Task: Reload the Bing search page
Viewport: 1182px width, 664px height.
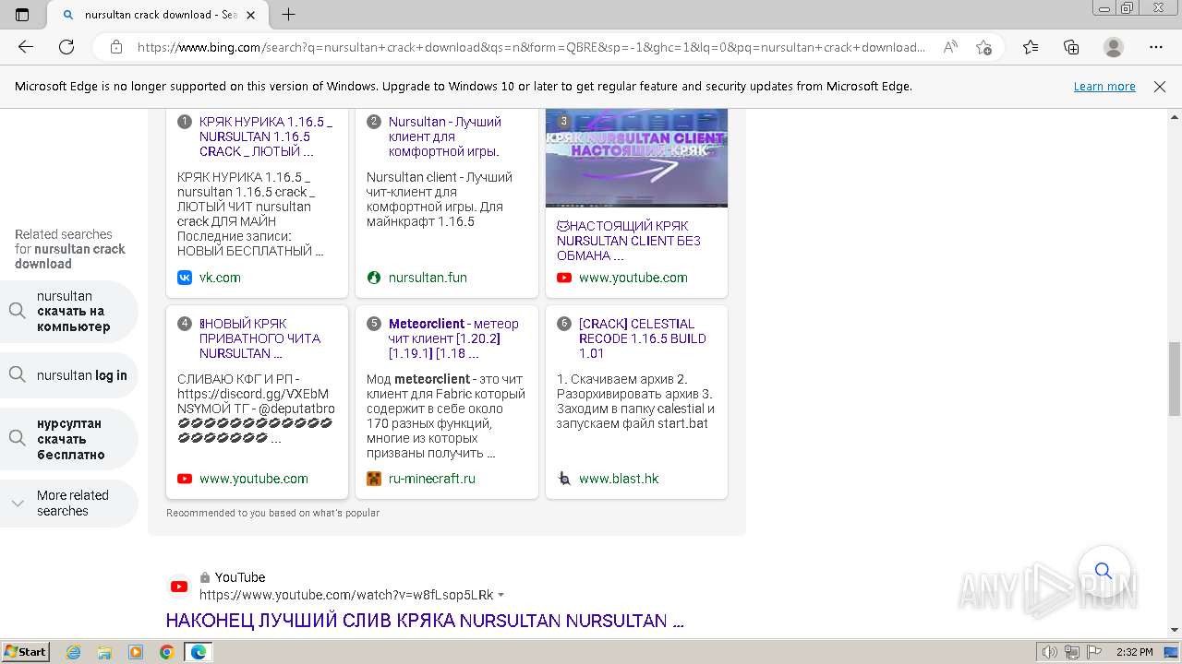Action: click(x=66, y=47)
